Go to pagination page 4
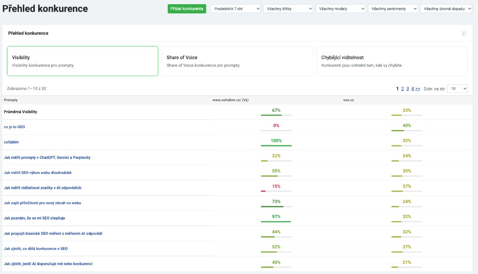This screenshot has height=274, width=478. tap(413, 89)
